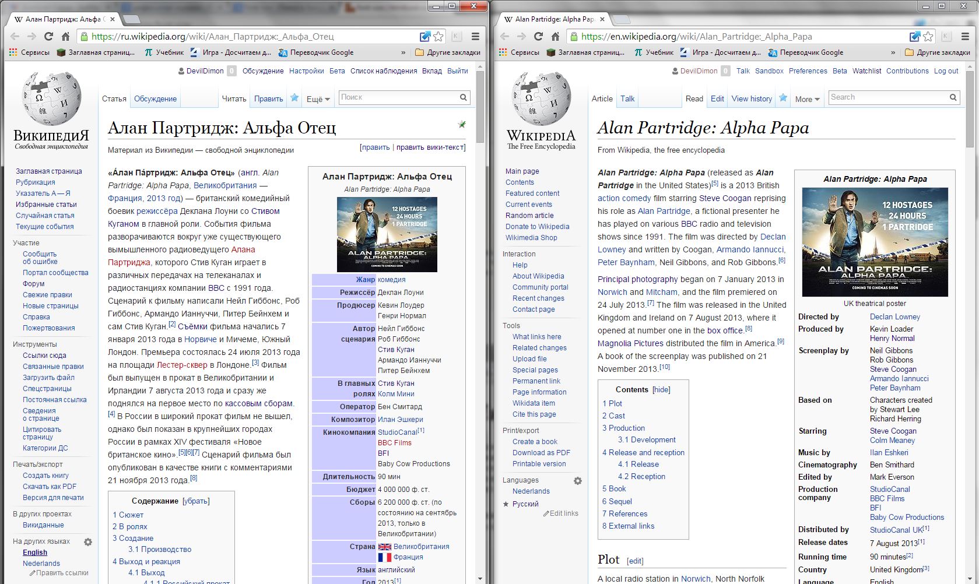Viewport: 979px width, 584px height.
Task: Open the Declan Lowney link in the English infobox
Action: [894, 316]
